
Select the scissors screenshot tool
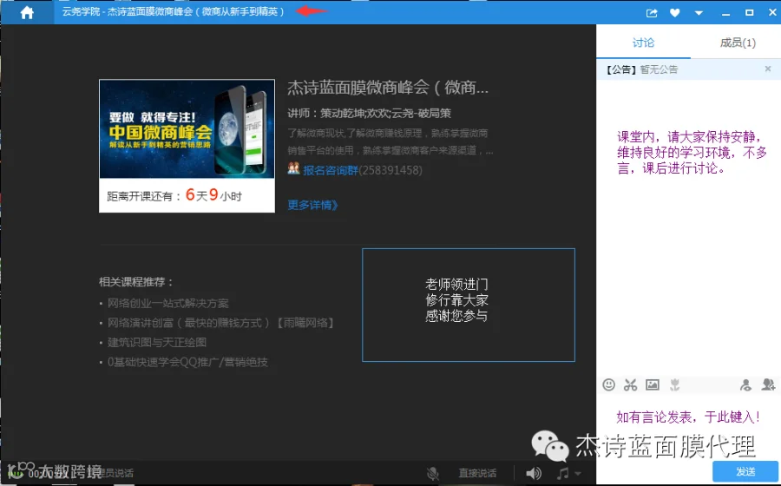point(631,384)
